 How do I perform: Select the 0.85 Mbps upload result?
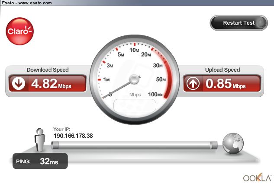point(226,84)
